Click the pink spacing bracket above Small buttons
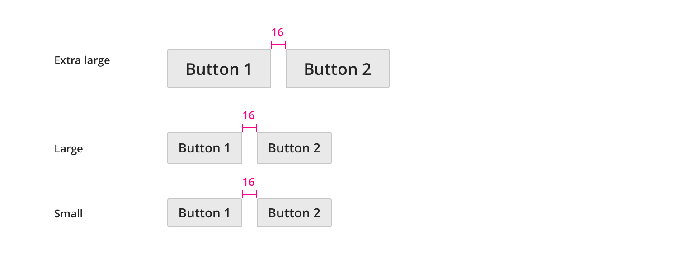The image size is (687, 276). [x=249, y=194]
